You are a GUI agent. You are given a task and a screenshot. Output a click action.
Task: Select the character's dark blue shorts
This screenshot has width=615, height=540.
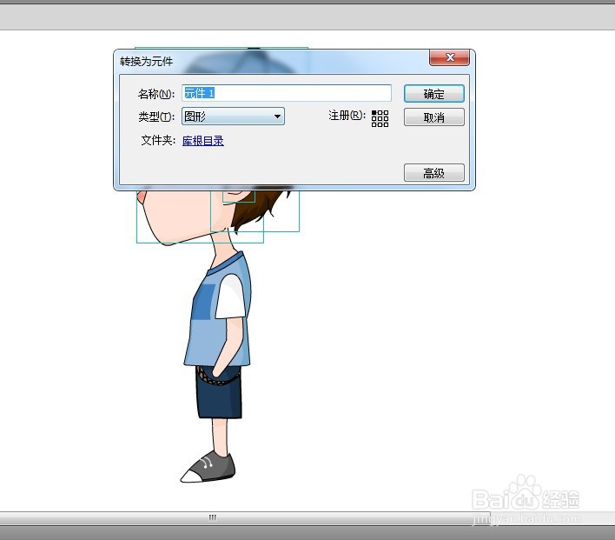coord(219,393)
